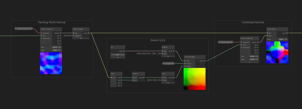Click Split node B(1) output port
This screenshot has width=302, height=109.
(121, 83)
